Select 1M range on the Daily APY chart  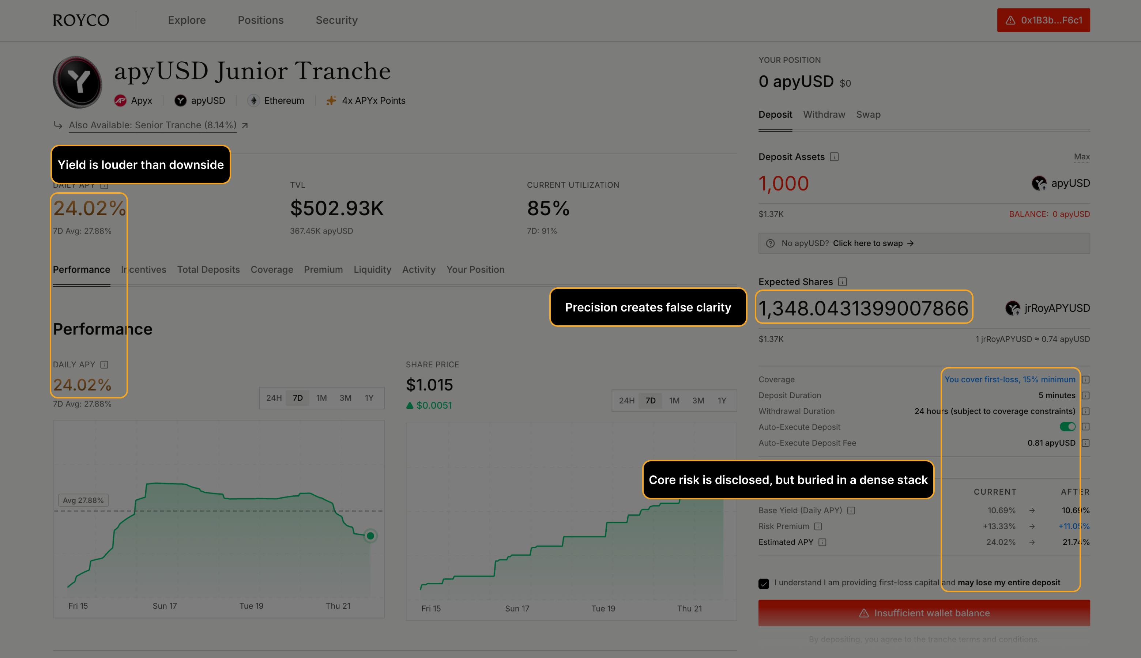(x=321, y=398)
